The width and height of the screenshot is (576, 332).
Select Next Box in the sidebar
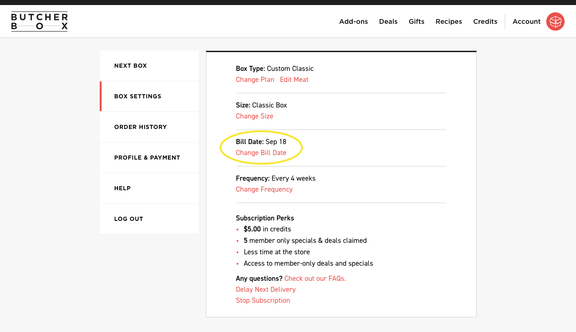pos(149,66)
